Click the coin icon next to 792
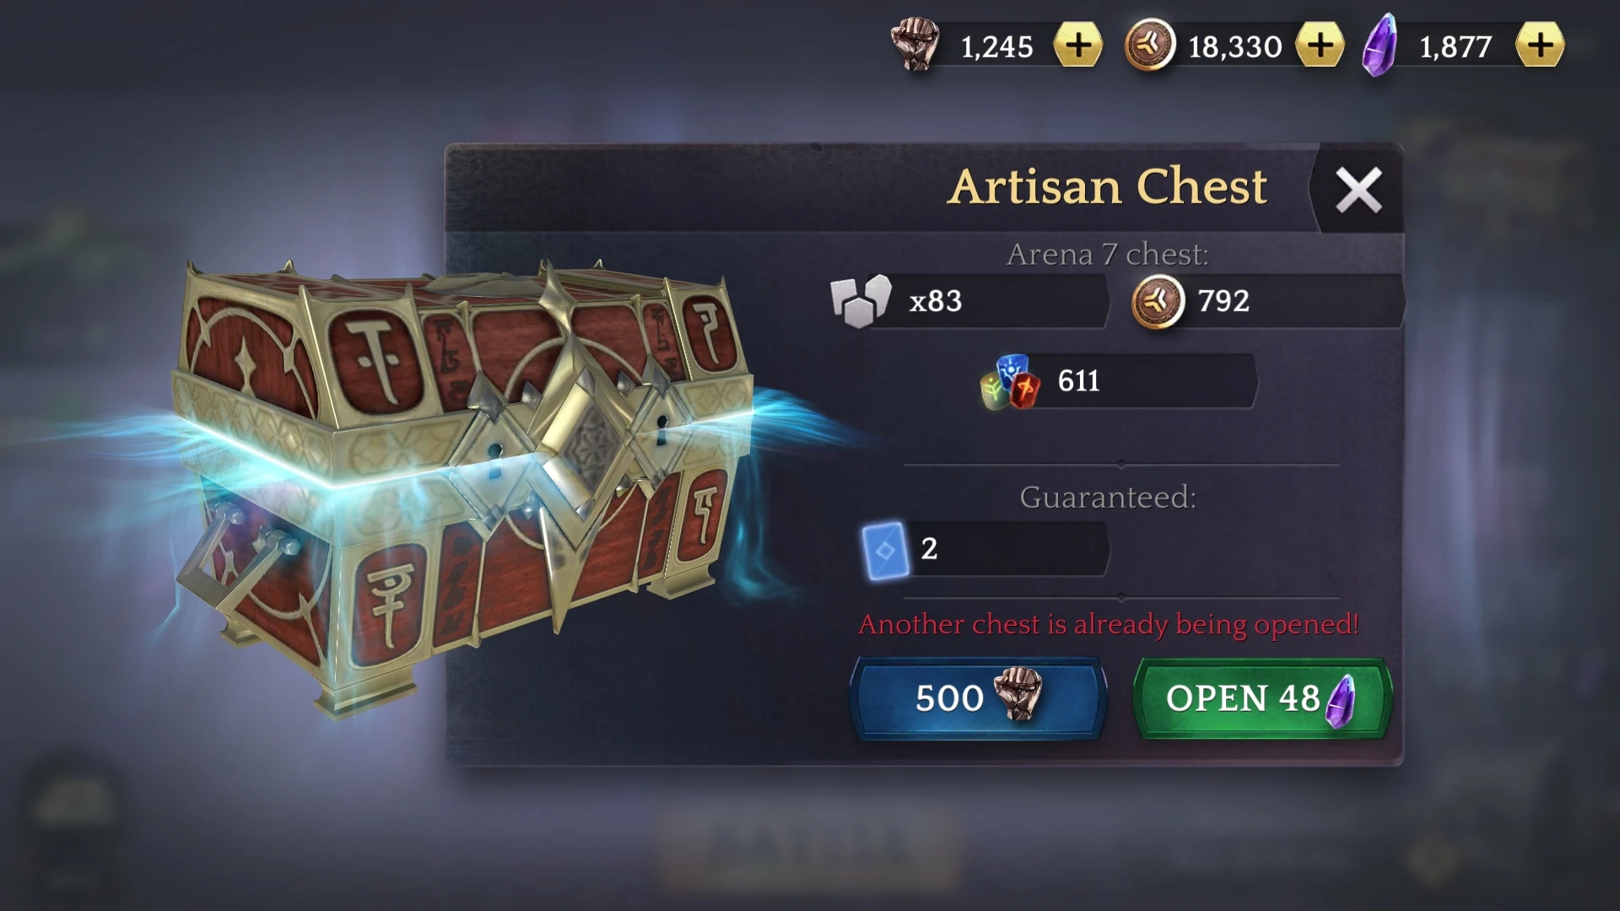This screenshot has height=911, width=1620. pos(1158,301)
